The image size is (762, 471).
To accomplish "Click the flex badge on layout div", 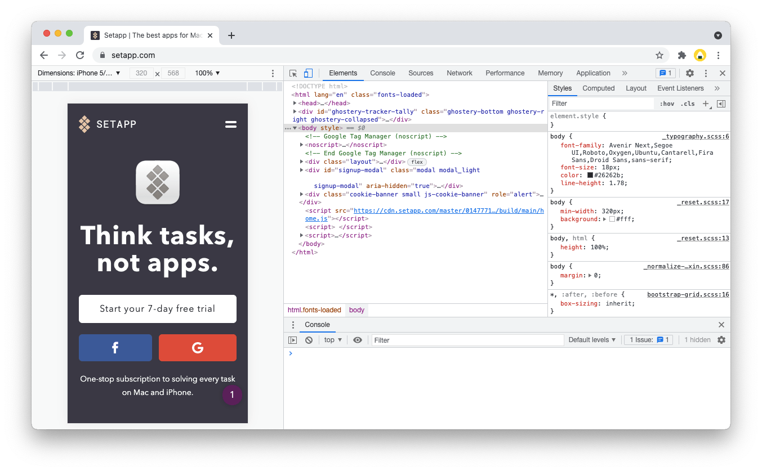I will click(x=417, y=162).
